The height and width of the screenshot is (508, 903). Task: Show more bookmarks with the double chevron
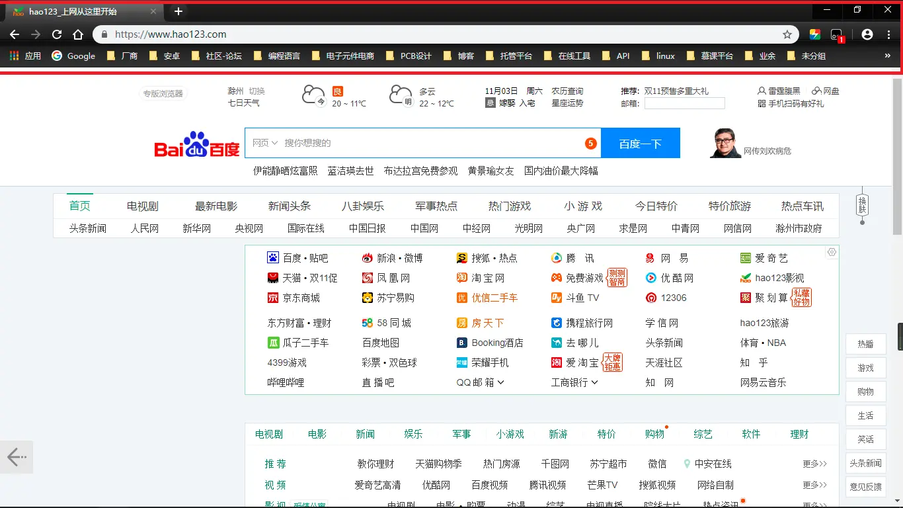[888, 56]
